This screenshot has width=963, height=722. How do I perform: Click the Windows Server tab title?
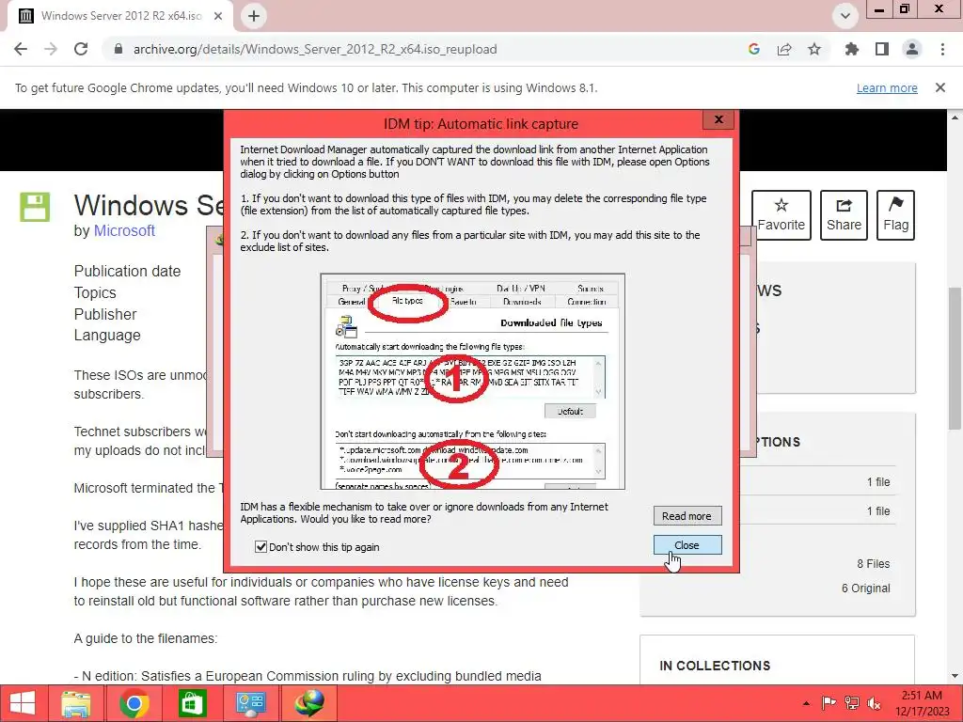[121, 16]
